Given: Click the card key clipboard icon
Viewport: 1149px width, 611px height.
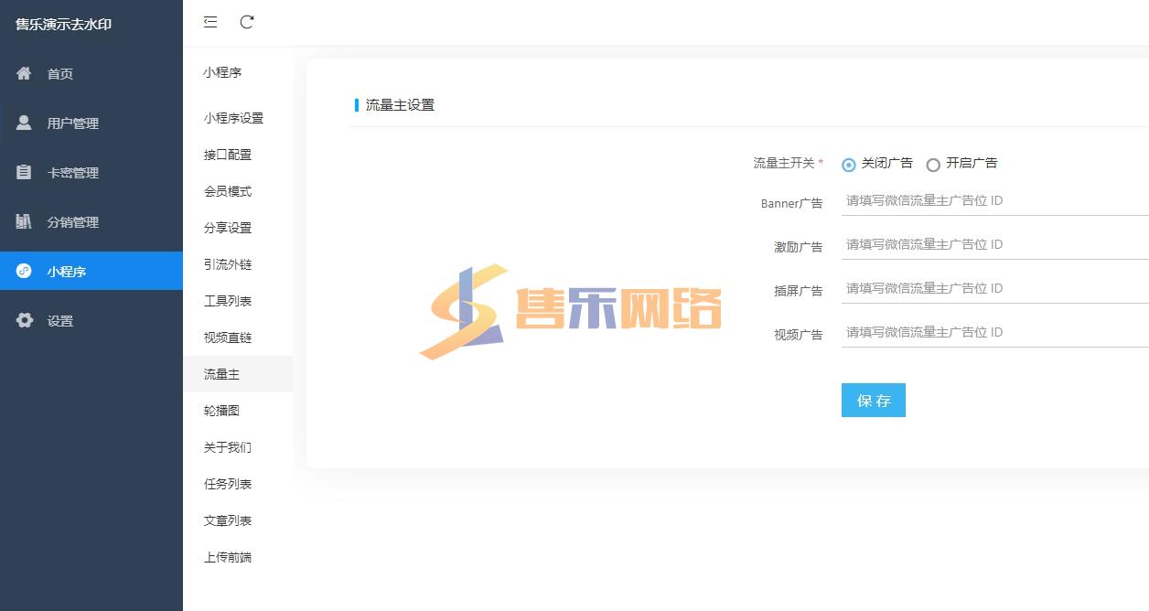Looking at the screenshot, I should click(25, 172).
